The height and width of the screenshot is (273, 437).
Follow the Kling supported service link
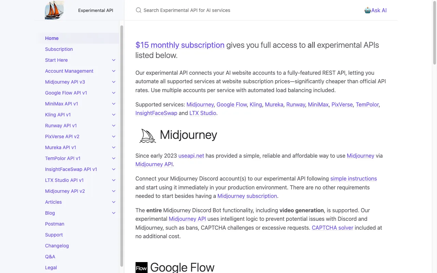(x=256, y=104)
